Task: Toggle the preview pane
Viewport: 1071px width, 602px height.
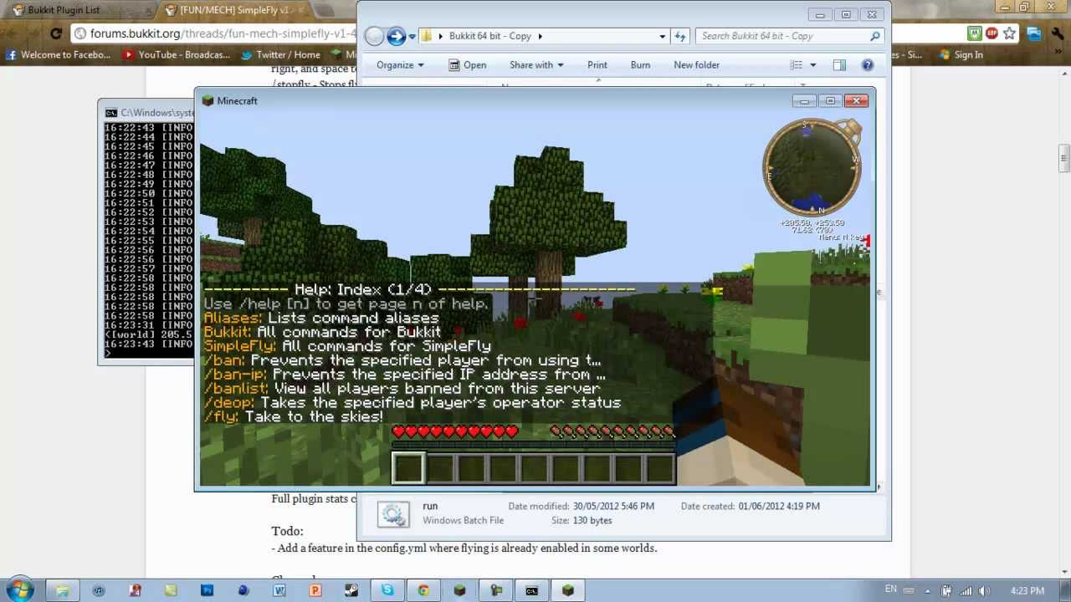Action: [x=839, y=65]
